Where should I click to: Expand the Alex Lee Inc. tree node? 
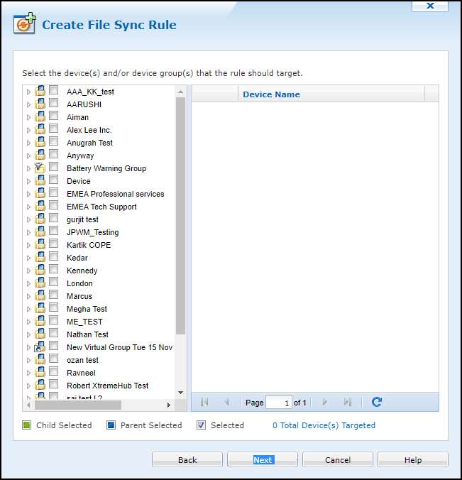(x=28, y=130)
